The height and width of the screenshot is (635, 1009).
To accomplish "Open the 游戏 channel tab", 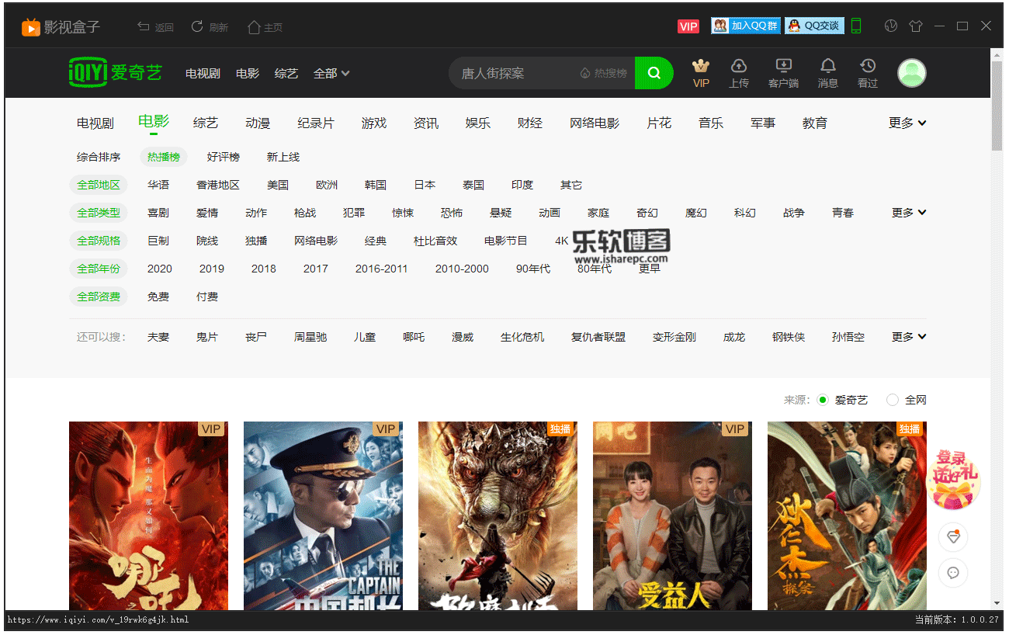I will pyautogui.click(x=374, y=123).
